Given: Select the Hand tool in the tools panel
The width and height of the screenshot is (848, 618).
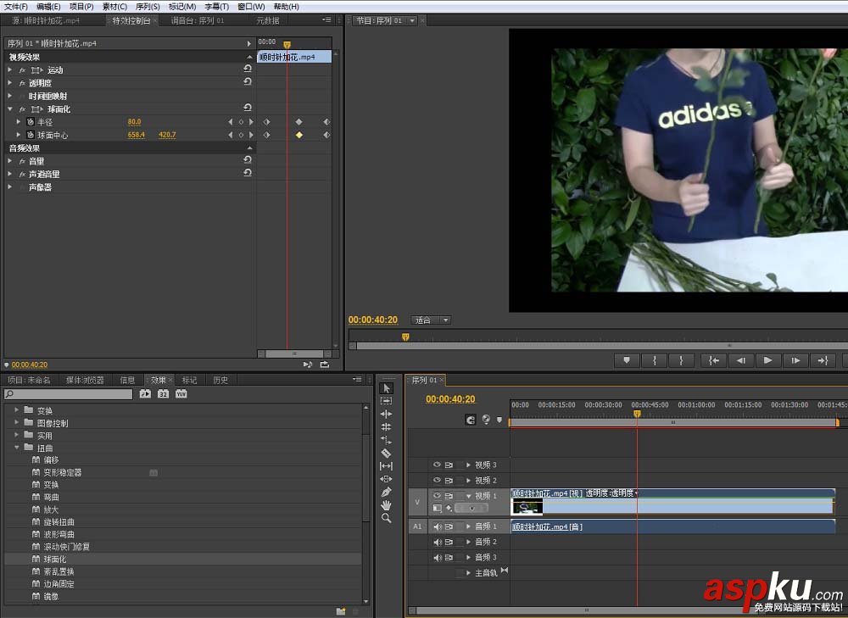Looking at the screenshot, I should coord(387,505).
